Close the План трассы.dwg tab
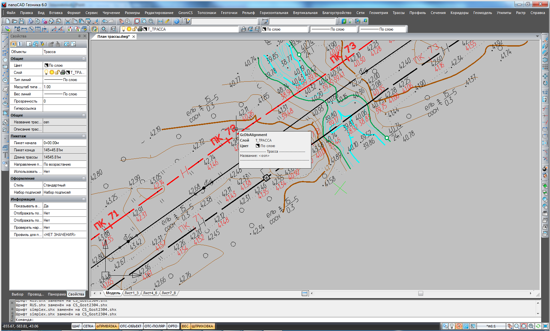The height and width of the screenshot is (331, 550). pyautogui.click(x=134, y=37)
